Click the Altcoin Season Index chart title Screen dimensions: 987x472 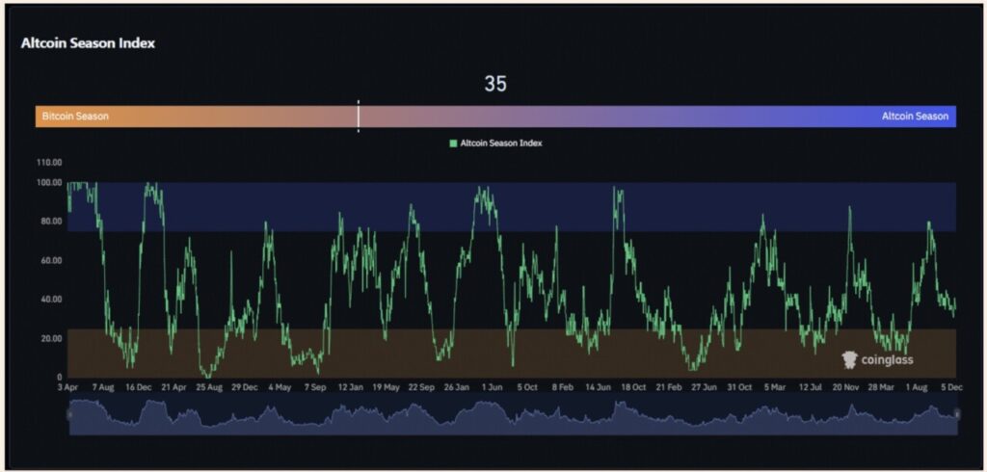pyautogui.click(x=88, y=43)
